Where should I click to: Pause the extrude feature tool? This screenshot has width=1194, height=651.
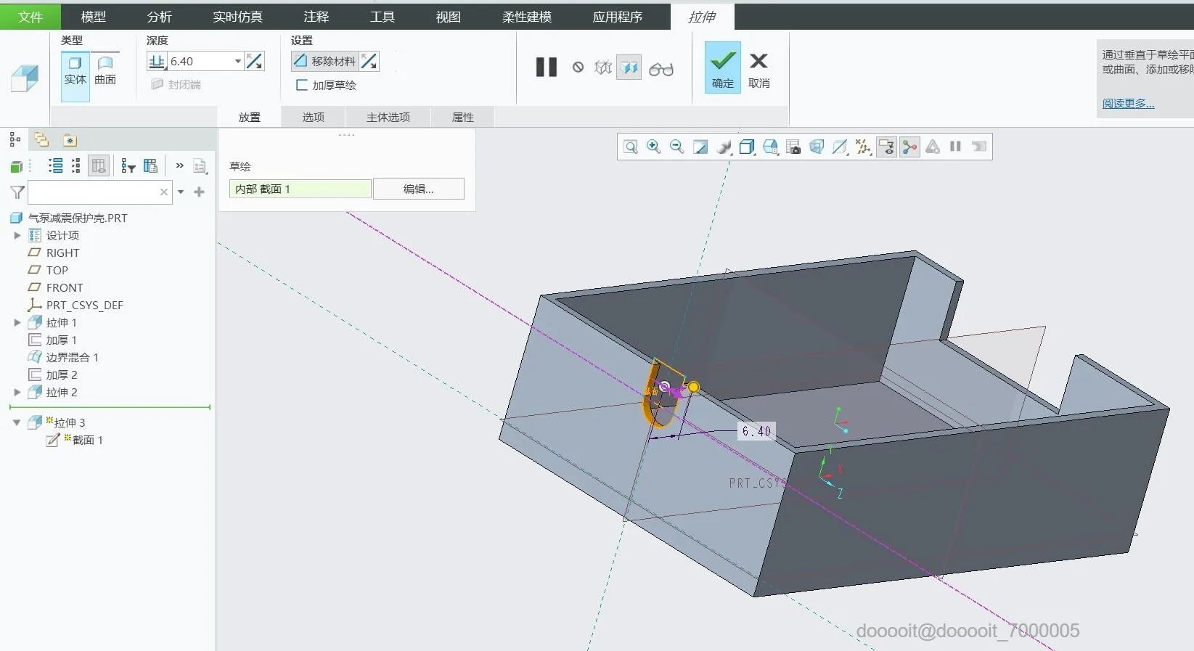coord(546,67)
